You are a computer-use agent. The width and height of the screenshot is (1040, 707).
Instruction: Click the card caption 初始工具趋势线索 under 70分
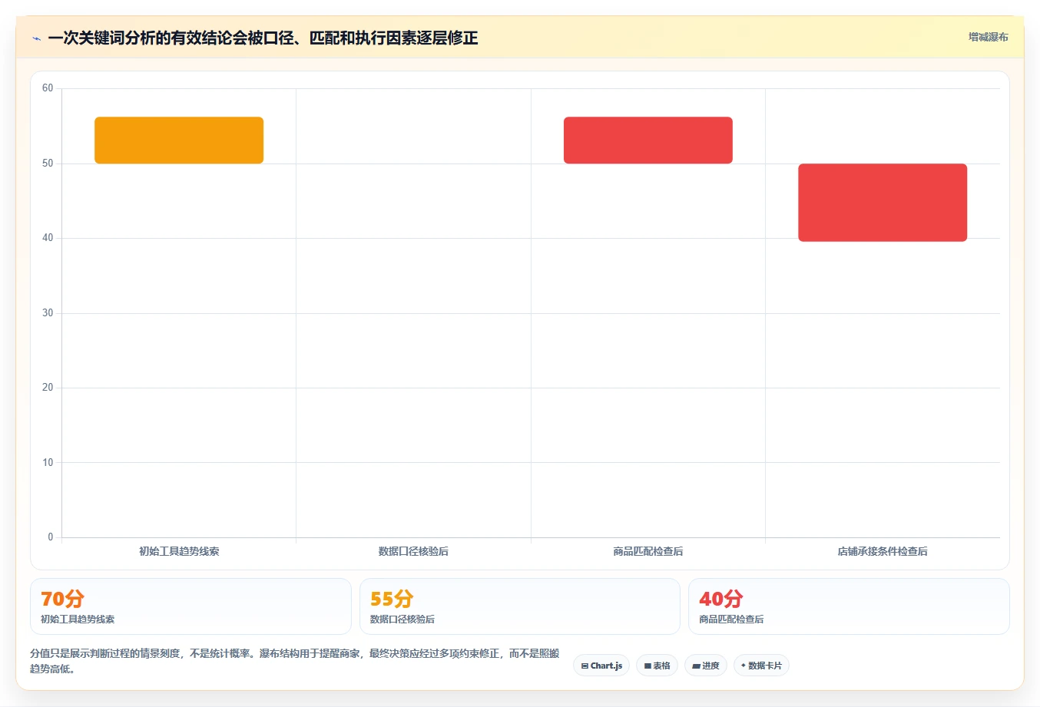[x=78, y=619]
